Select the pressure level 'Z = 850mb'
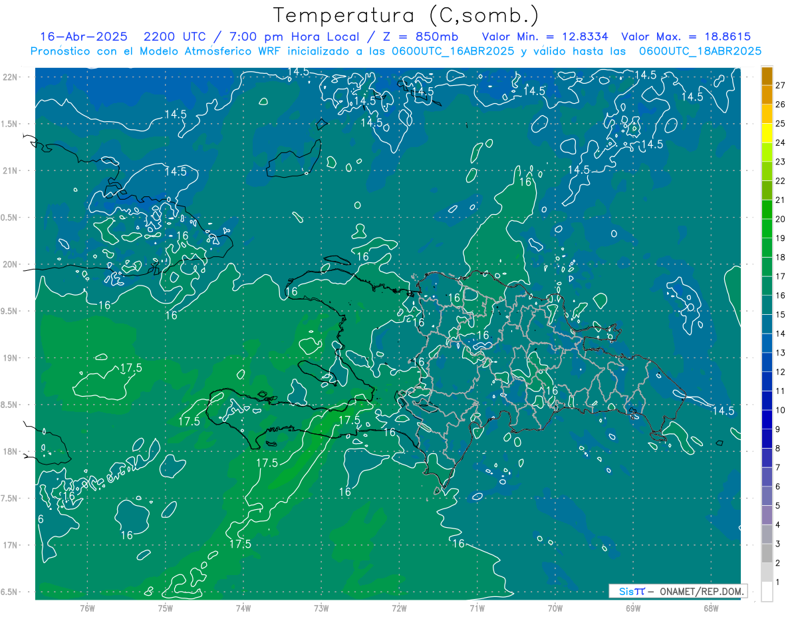The image size is (798, 617). tap(419, 37)
